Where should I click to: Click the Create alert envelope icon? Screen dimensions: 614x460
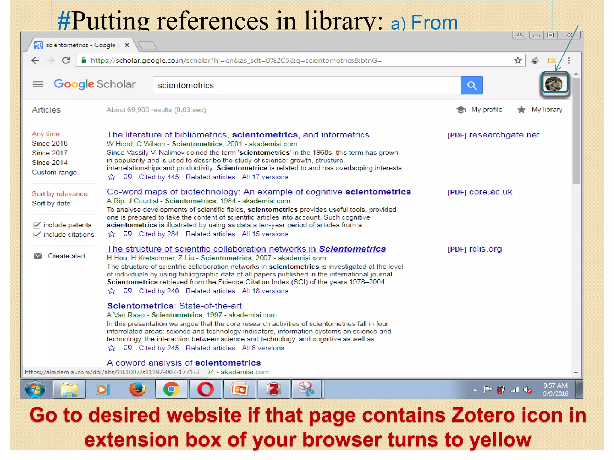click(x=37, y=256)
